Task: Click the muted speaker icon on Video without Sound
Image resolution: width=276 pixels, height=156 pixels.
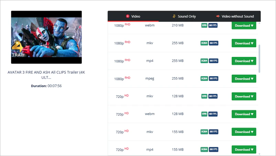Action: (x=218, y=16)
